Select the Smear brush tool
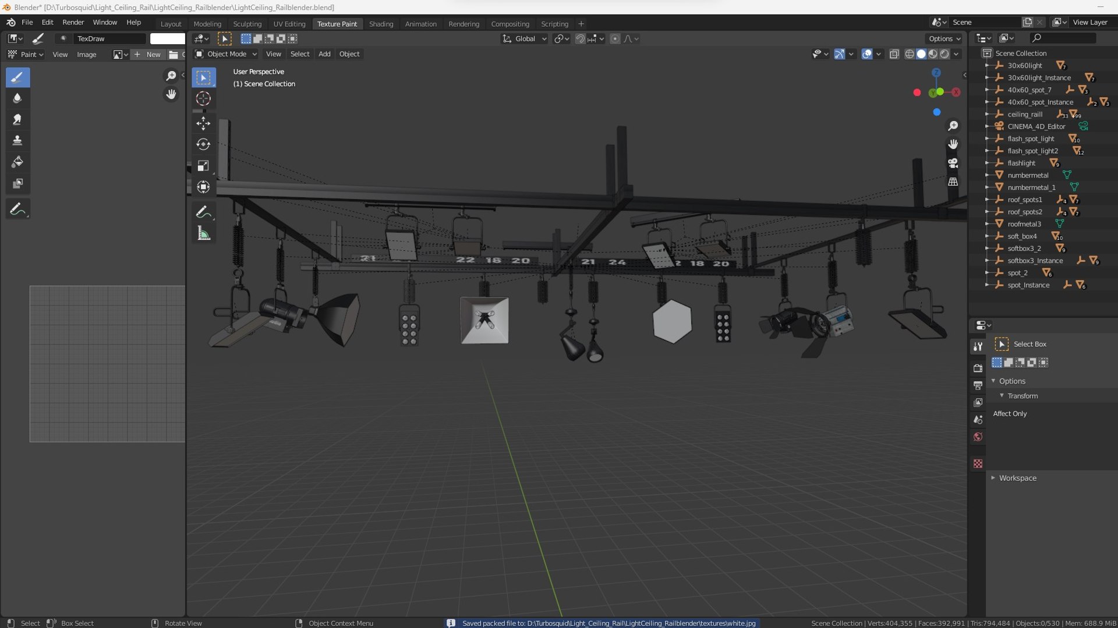Screen dimensions: 1118x628 coord(17,119)
